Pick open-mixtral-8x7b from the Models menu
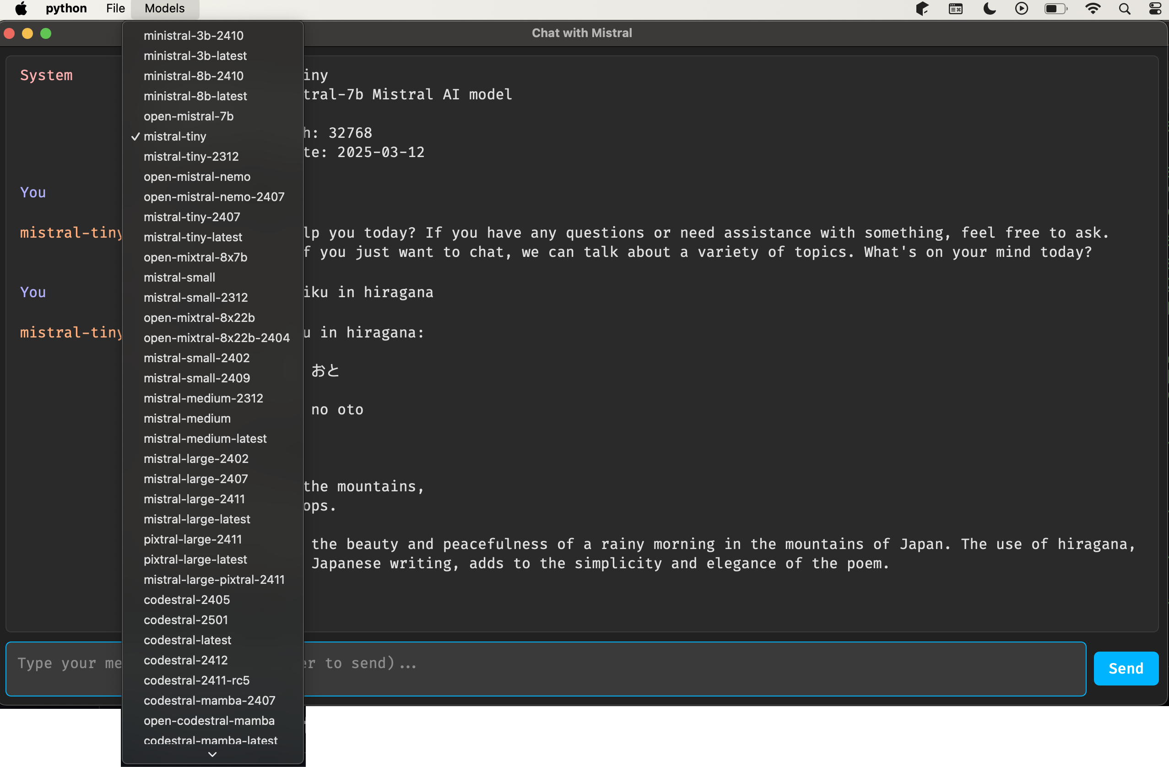 click(x=195, y=257)
